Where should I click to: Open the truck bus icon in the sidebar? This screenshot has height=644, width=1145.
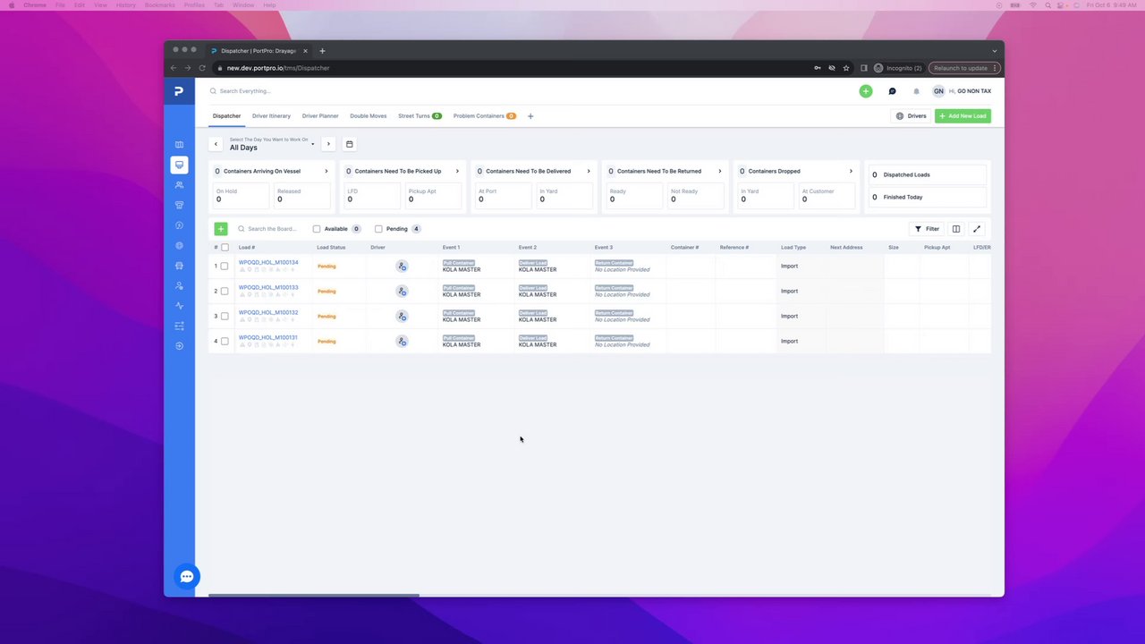[x=179, y=266]
